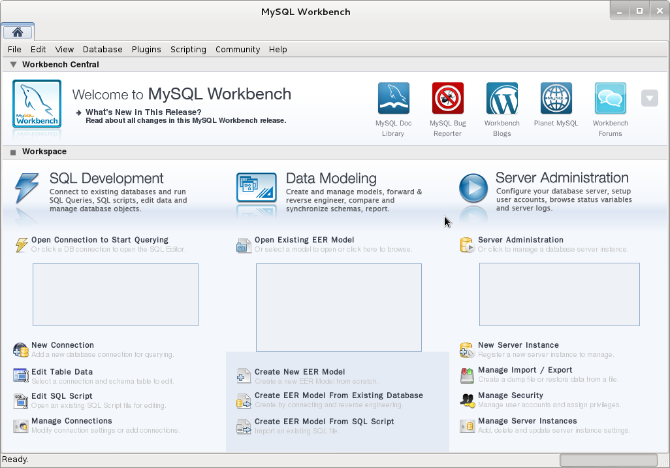Open the MySQL Doc Library icon
Viewport: 670px width, 468px height.
click(x=394, y=99)
